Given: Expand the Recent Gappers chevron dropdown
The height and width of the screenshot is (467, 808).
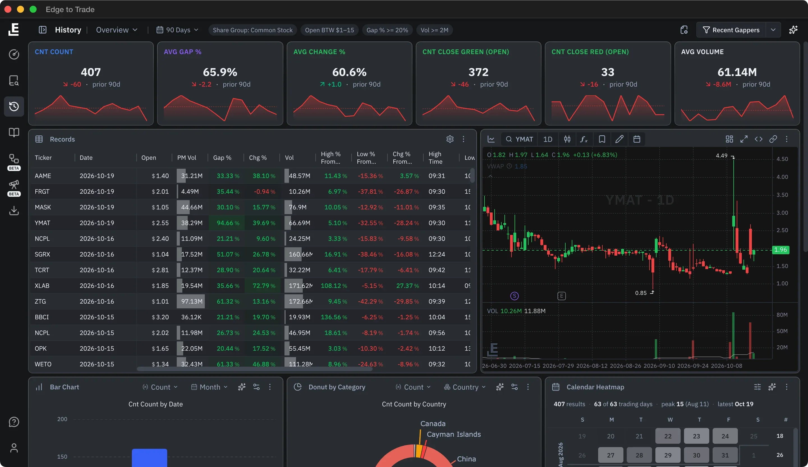Looking at the screenshot, I should (x=773, y=30).
